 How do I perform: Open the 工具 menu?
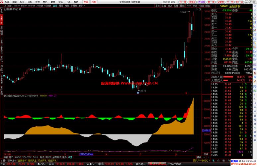68,2
